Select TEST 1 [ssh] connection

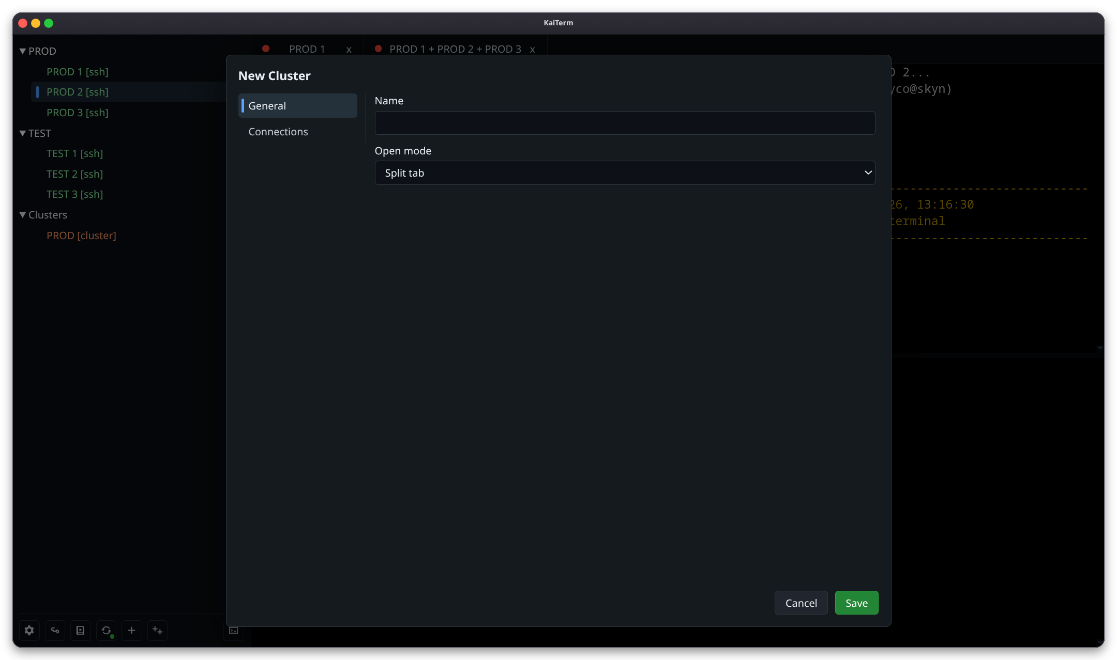[75, 153]
